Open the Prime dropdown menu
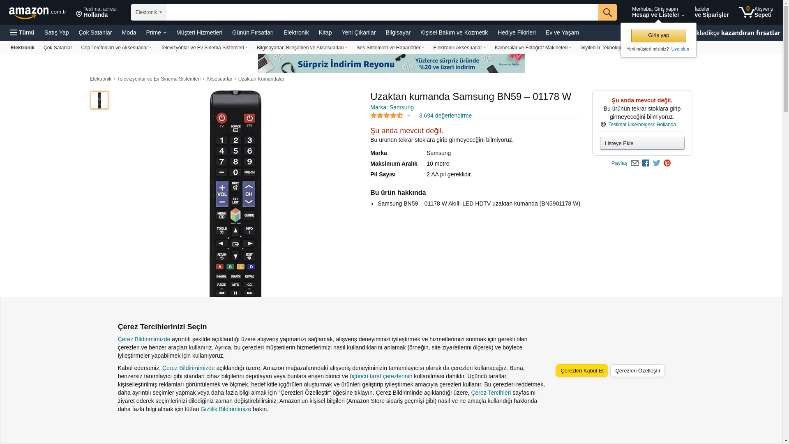 (x=156, y=32)
